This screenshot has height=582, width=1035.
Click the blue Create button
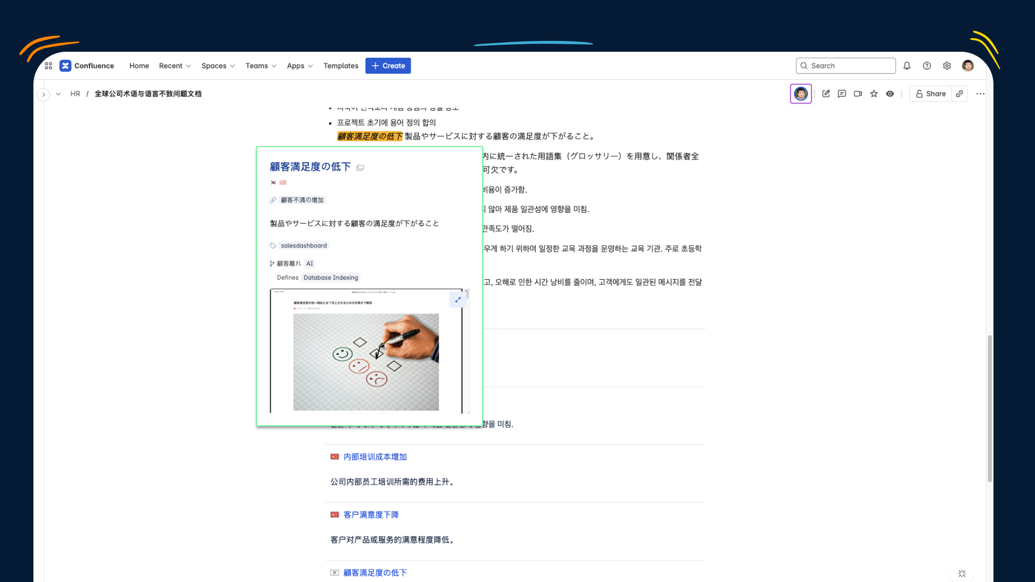point(388,66)
